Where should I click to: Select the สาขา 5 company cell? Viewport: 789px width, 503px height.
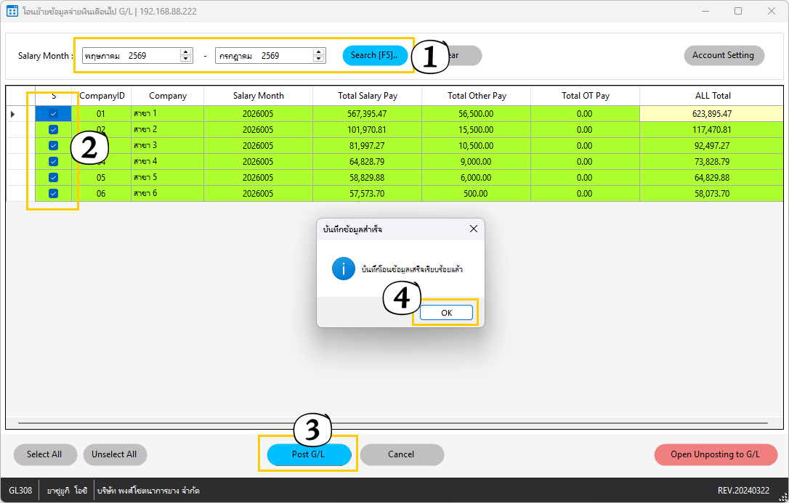pos(168,177)
